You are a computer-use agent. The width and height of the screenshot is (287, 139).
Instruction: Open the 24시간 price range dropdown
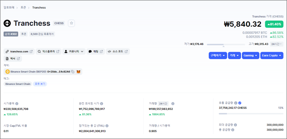click(277, 44)
